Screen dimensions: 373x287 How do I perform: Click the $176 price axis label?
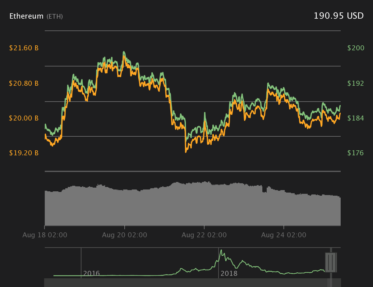(356, 153)
